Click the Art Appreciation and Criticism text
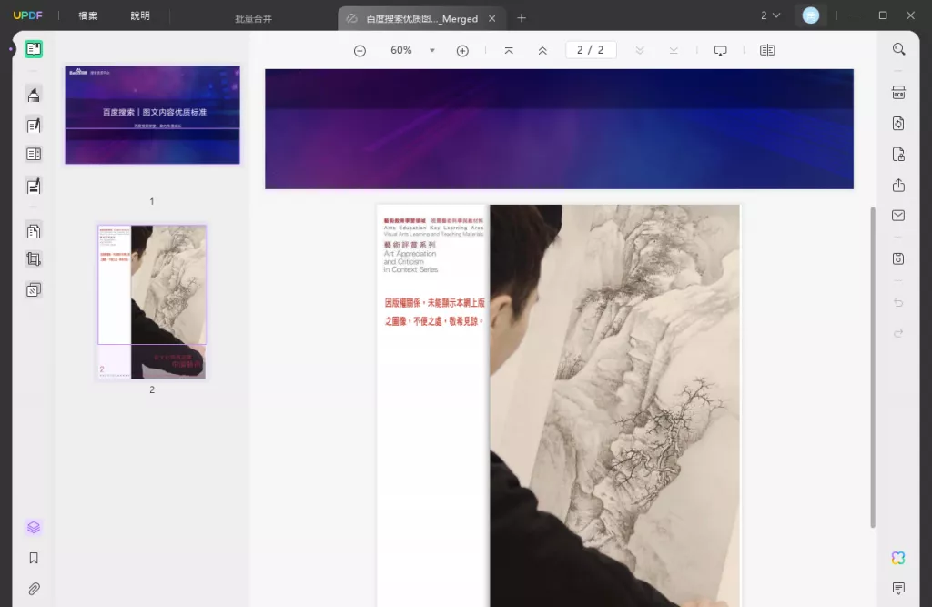This screenshot has width=932, height=607. 410,261
